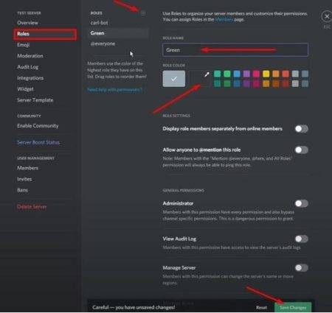Select Enable Community option
The width and height of the screenshot is (332, 313).
click(x=38, y=126)
